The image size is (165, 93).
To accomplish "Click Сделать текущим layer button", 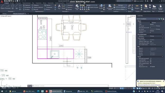I will [x=93, y=7].
